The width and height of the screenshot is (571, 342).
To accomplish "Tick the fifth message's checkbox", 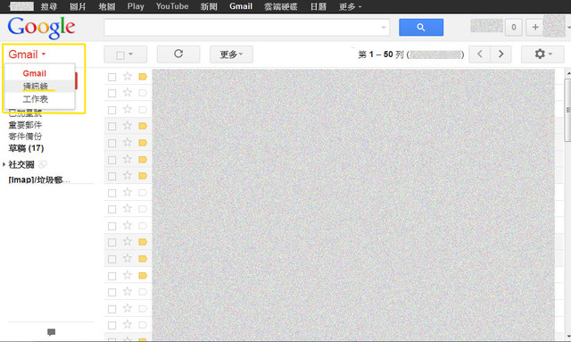I will (x=112, y=143).
